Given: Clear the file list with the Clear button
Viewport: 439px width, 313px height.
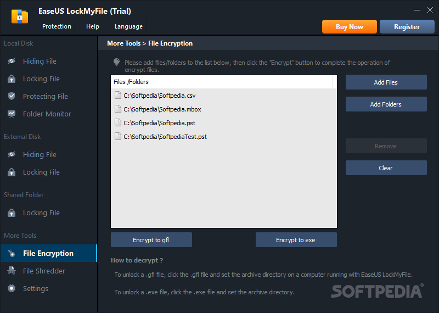Looking at the screenshot, I should (x=386, y=168).
